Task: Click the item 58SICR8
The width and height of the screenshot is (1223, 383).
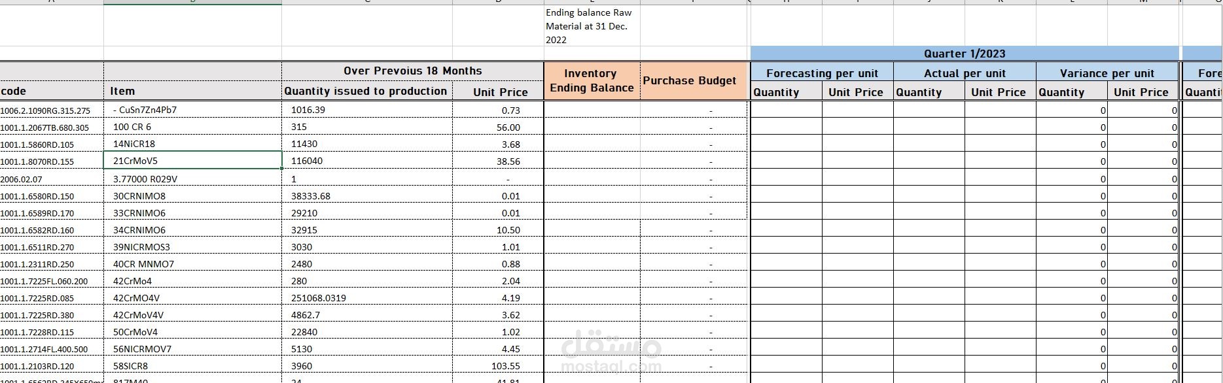Action: [x=192, y=365]
